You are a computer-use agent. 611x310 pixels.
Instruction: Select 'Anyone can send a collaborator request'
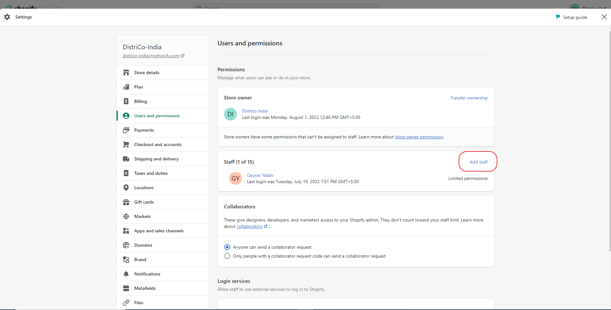click(227, 247)
